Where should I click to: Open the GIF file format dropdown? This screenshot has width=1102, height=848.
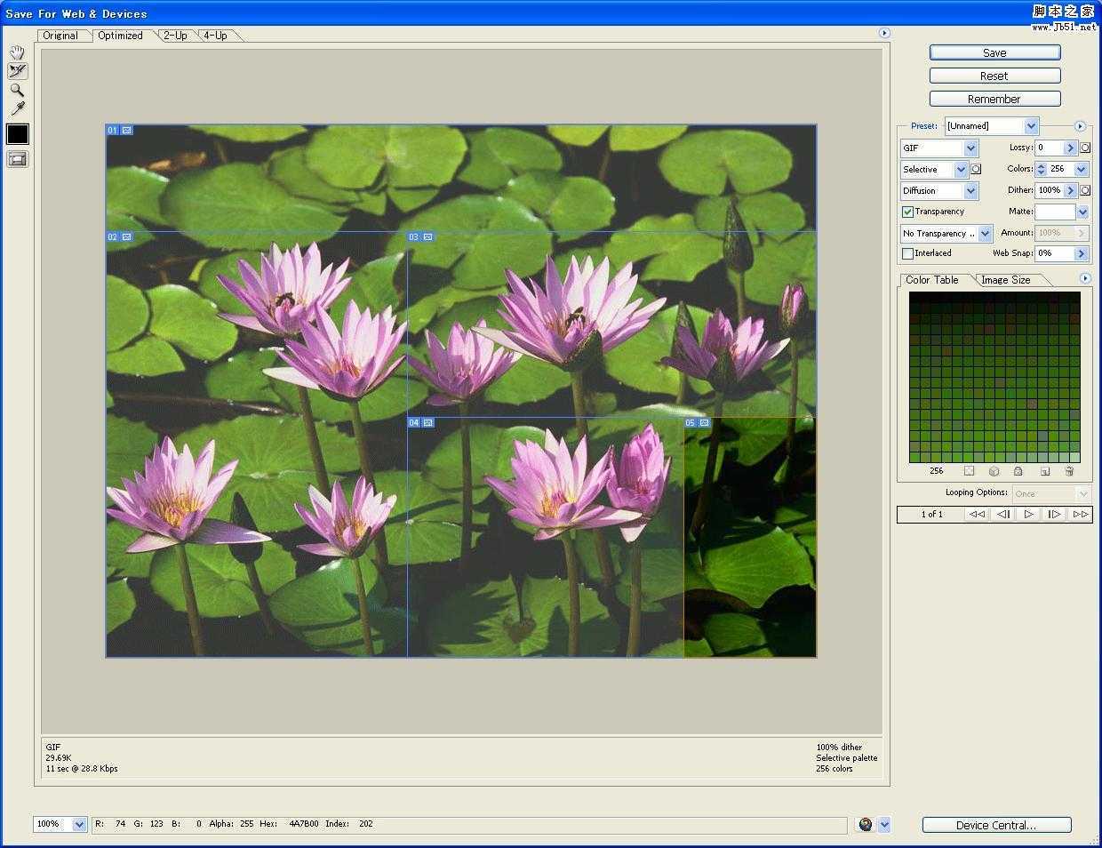(970, 148)
